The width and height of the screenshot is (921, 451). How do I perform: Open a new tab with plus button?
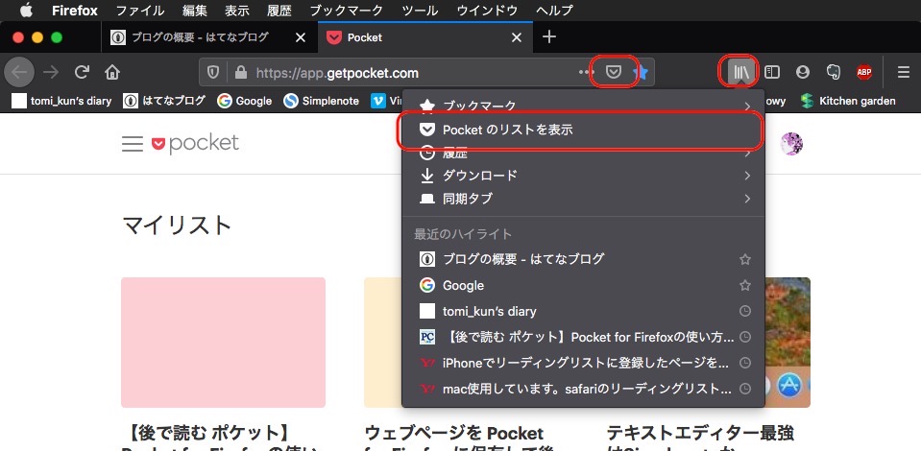pyautogui.click(x=548, y=37)
